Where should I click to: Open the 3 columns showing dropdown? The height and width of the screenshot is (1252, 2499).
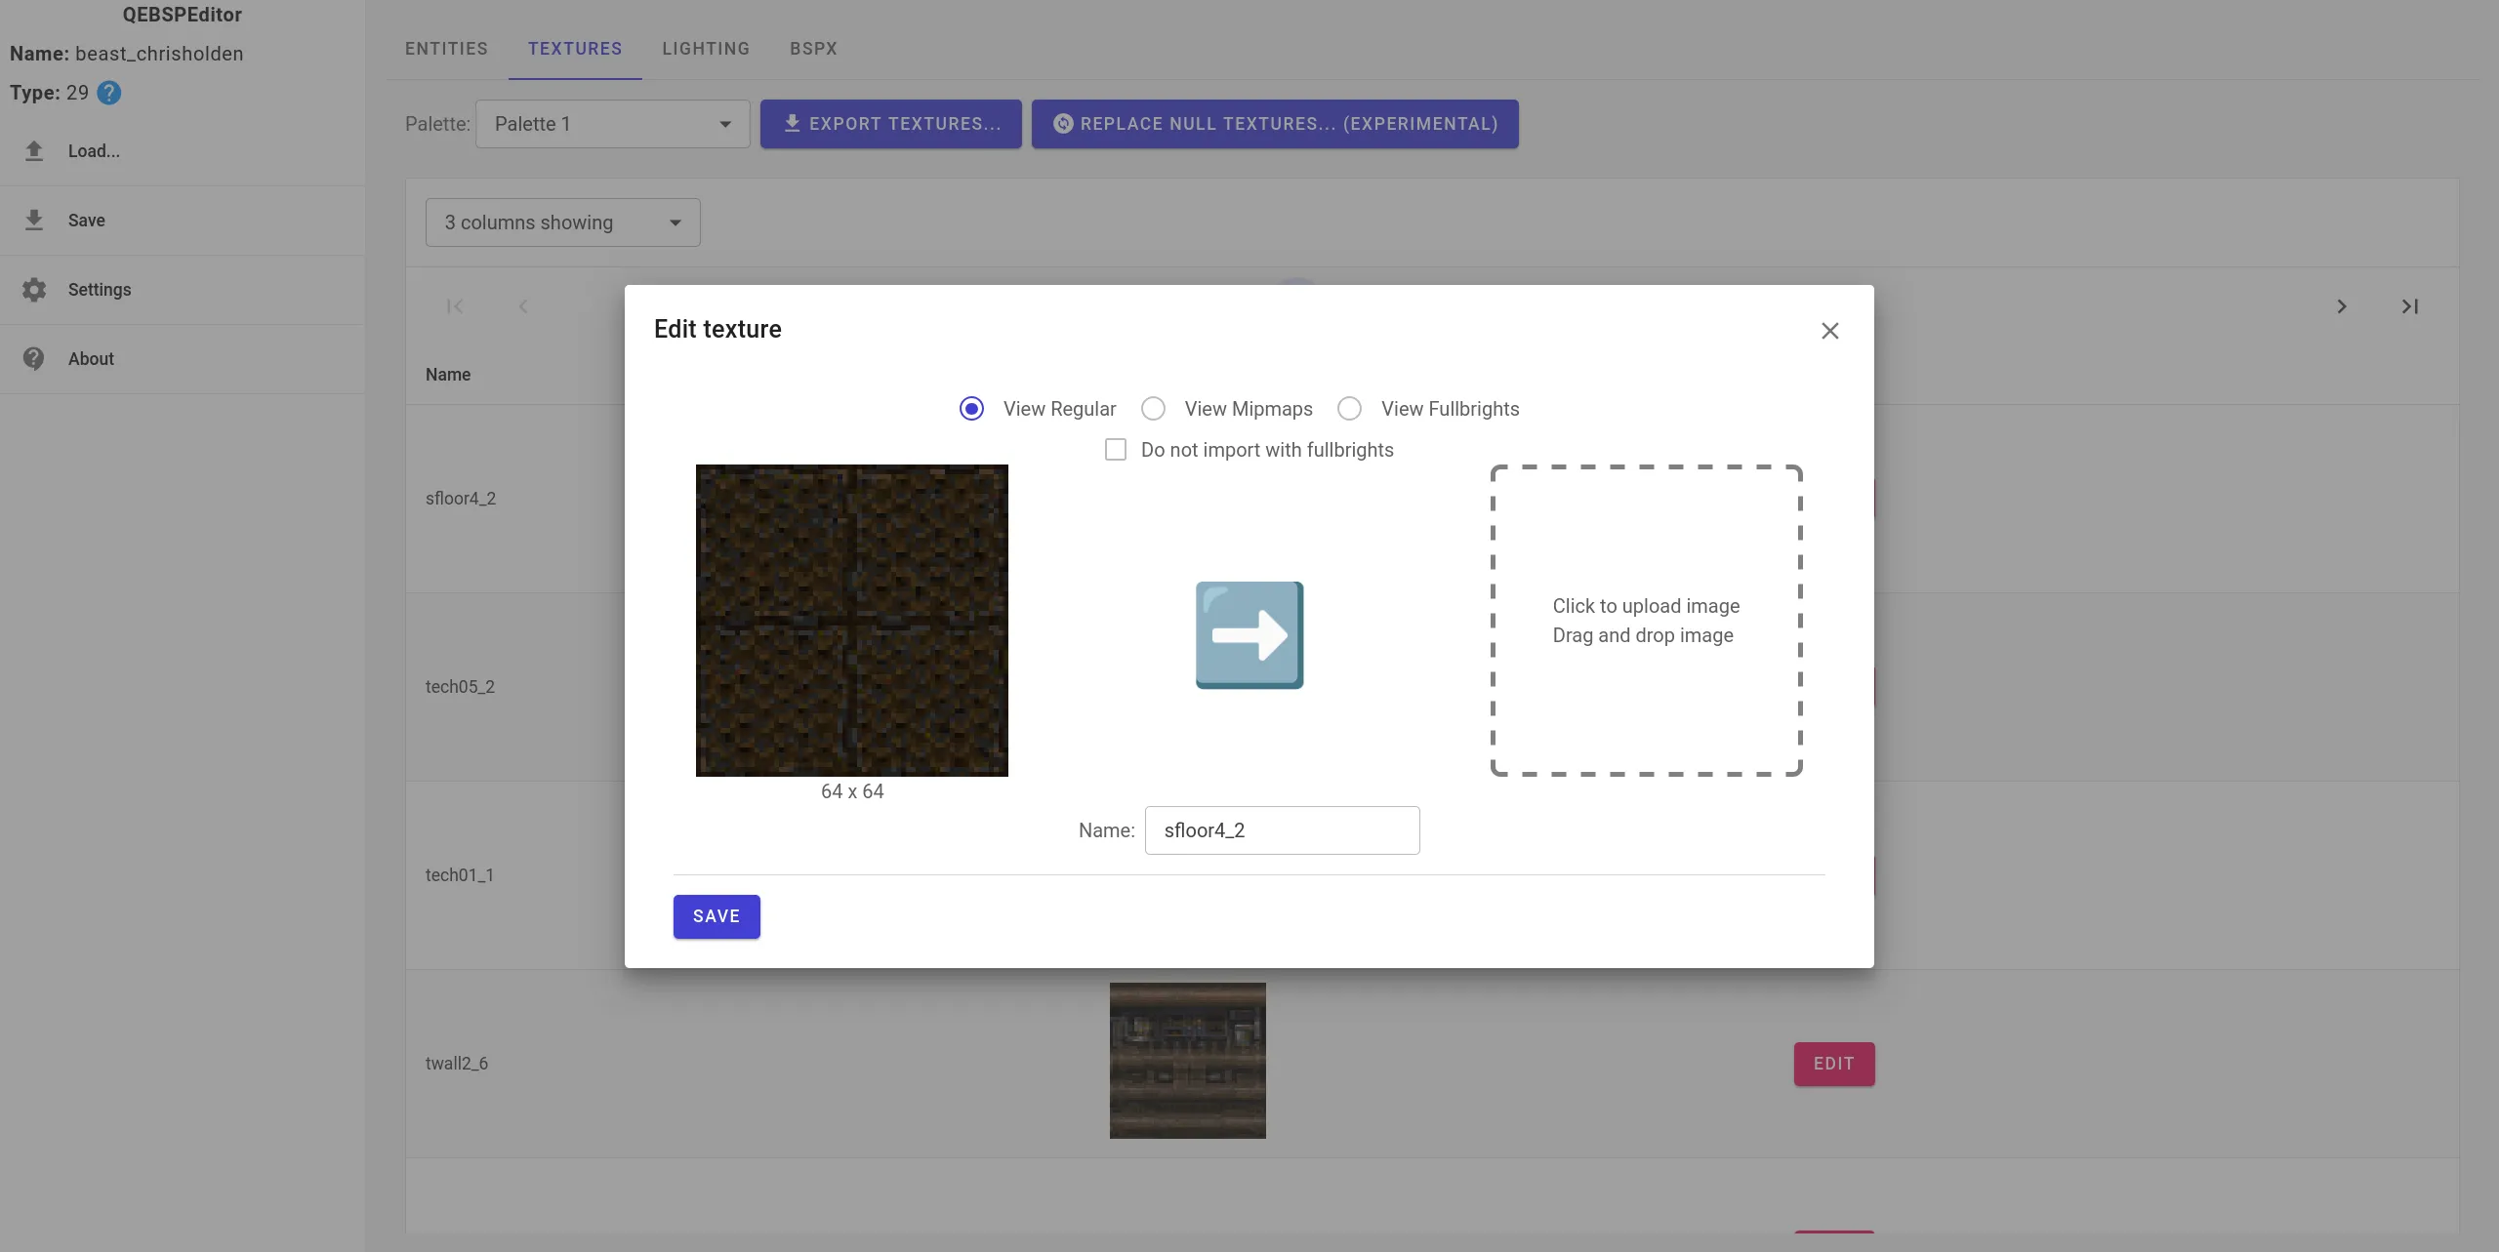pyautogui.click(x=563, y=222)
